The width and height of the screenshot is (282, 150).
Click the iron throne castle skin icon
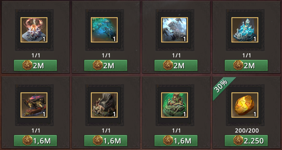104,105
